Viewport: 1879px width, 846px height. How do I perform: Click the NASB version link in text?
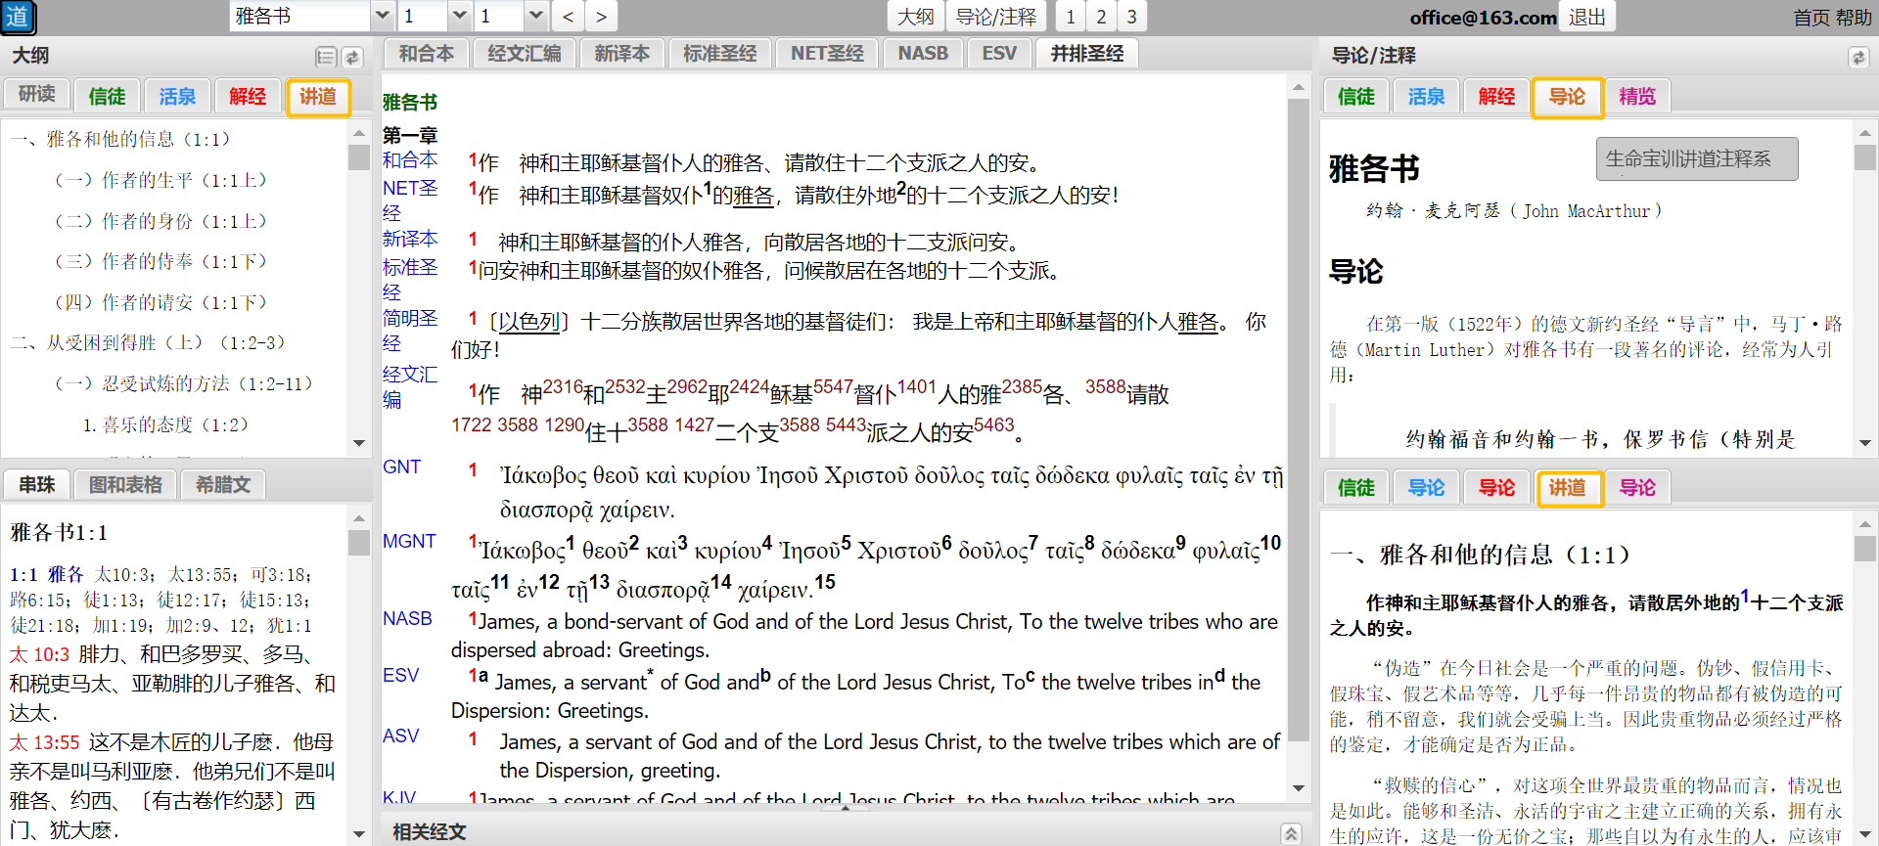pos(407,619)
